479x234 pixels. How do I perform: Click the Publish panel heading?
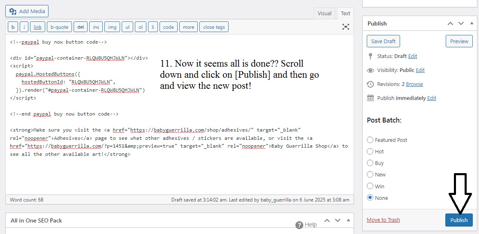tap(377, 23)
